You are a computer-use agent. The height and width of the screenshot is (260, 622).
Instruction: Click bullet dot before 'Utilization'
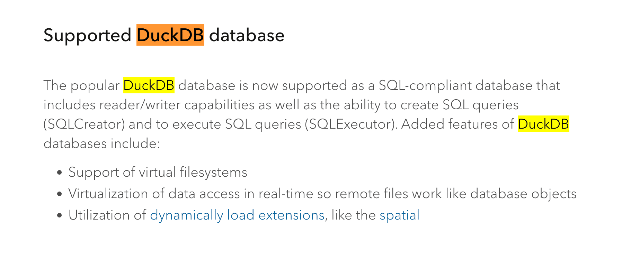[x=60, y=215]
